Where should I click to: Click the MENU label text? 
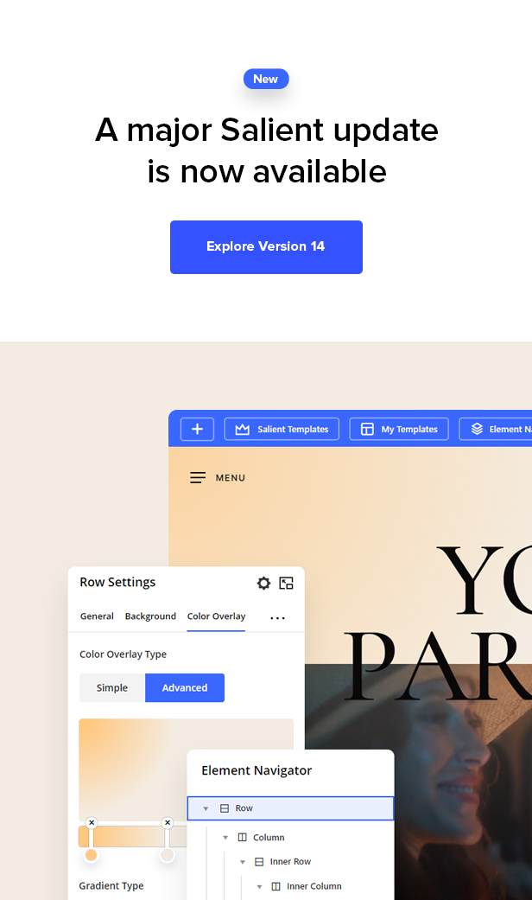231,477
